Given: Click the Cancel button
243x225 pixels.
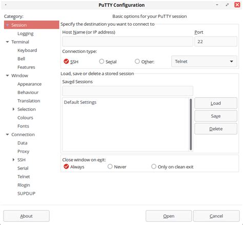Looking at the screenshot, I should click(216, 216).
